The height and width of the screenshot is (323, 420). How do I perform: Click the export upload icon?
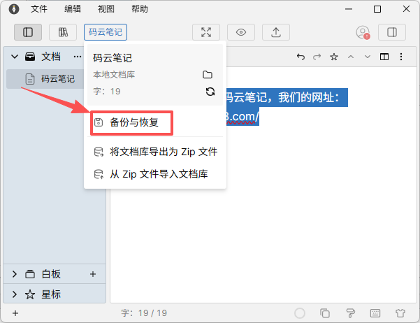[276, 32]
